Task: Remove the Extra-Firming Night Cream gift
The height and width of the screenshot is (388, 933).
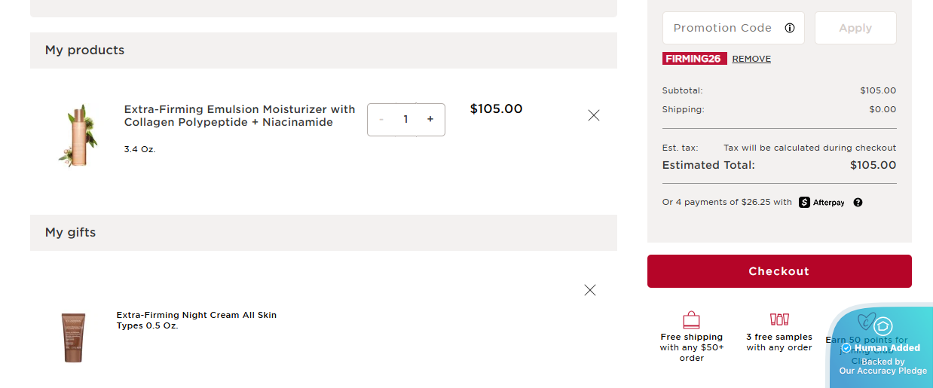Action: click(x=590, y=290)
